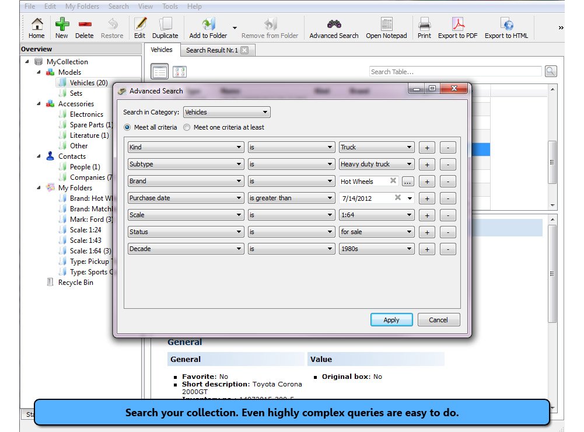Click the table vertical scrollbar
Viewport: 584px width, 432px height.
[552, 147]
